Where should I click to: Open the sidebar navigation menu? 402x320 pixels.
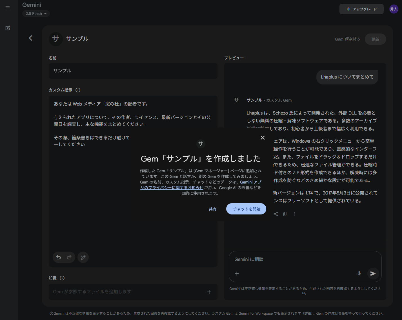click(8, 8)
